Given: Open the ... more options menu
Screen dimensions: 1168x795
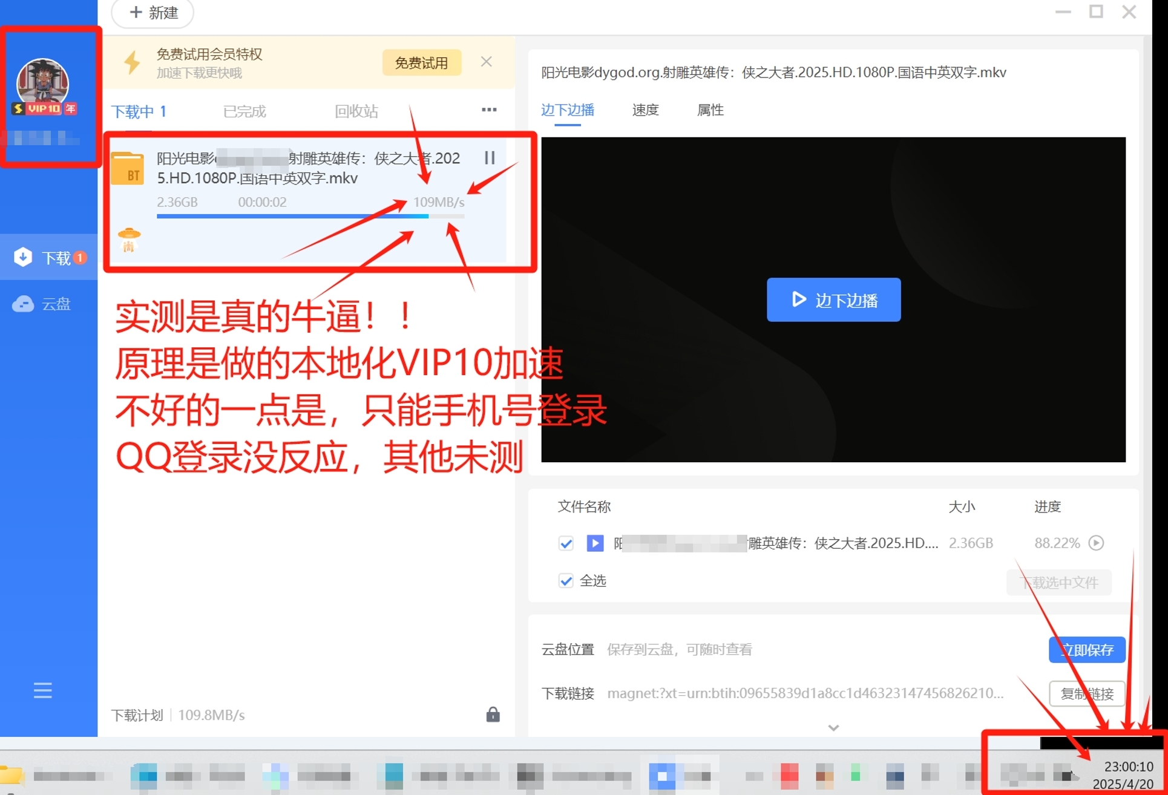Looking at the screenshot, I should click(x=489, y=110).
